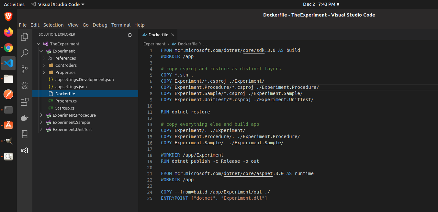Close the Dockerfile editor tab
438x212 pixels.
pos(173,35)
